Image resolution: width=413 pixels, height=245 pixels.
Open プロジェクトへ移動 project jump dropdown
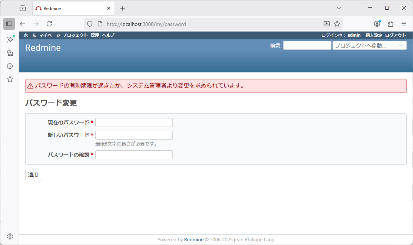point(370,45)
